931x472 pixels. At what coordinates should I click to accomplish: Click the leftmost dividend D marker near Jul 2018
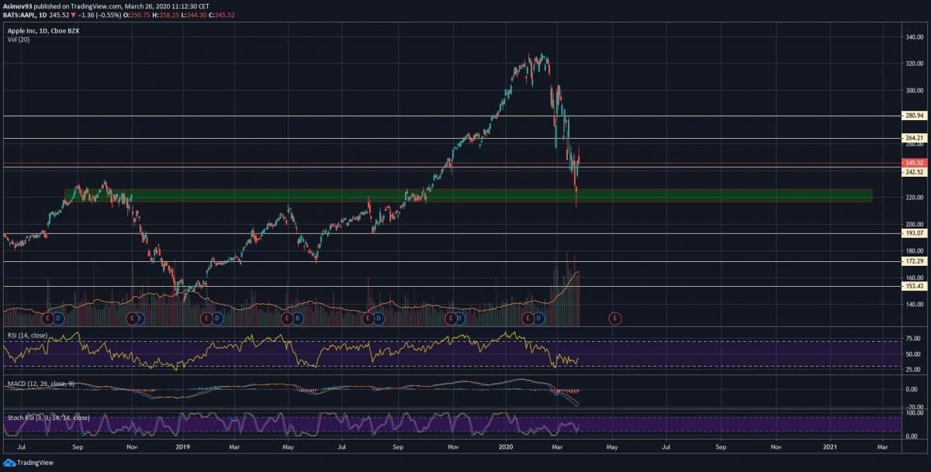point(58,318)
